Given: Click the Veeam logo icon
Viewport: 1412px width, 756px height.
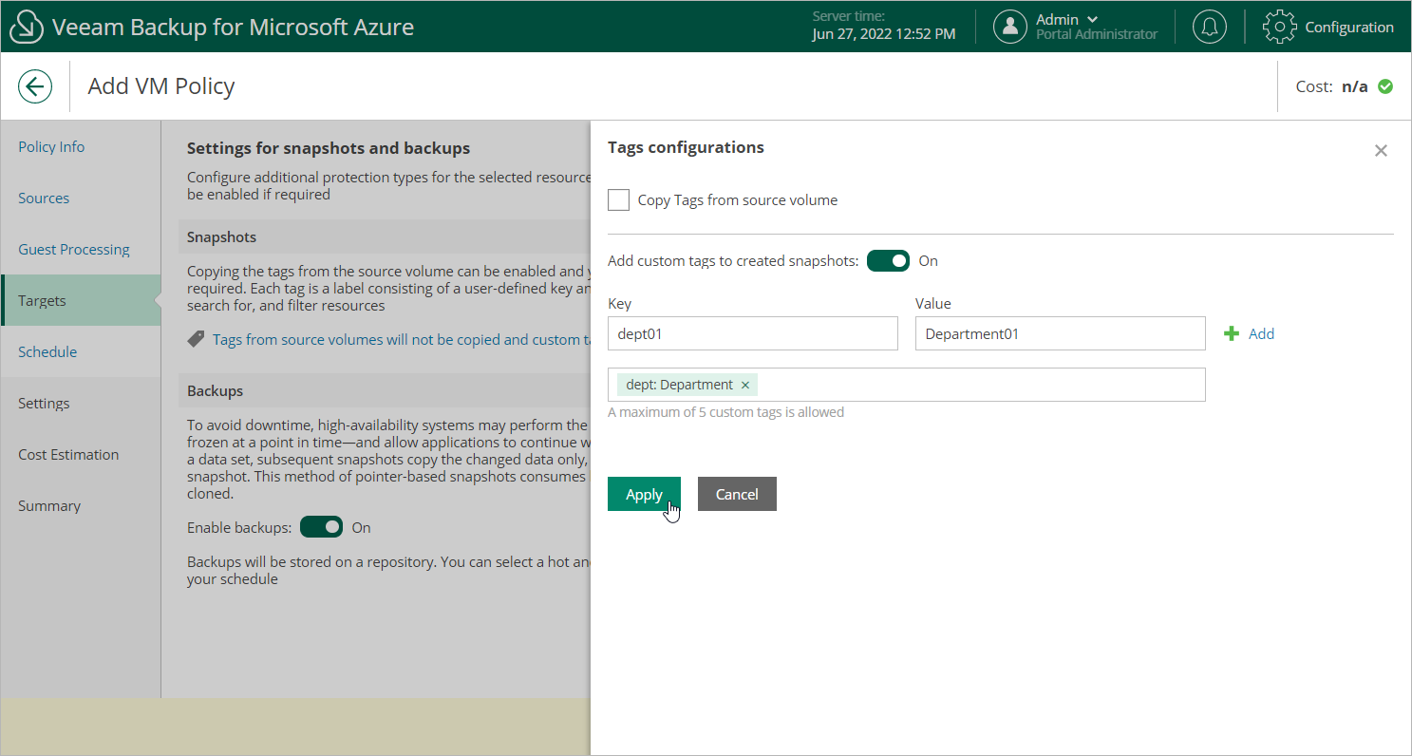Looking at the screenshot, I should tap(27, 27).
